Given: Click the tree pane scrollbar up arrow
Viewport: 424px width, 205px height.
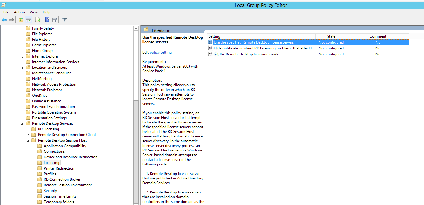Looking at the screenshot, I should [x=136, y=28].
